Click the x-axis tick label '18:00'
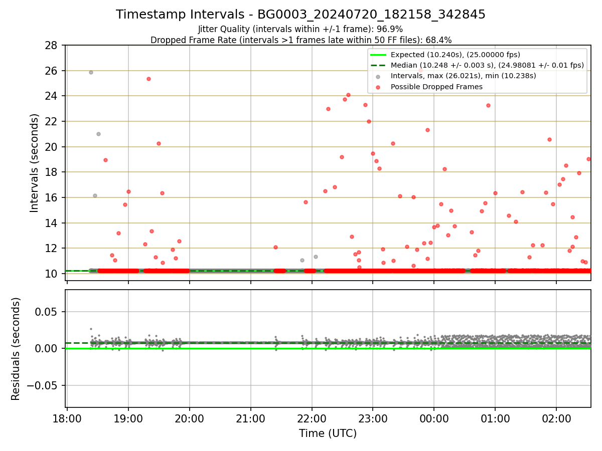The width and height of the screenshot is (602, 451). 67,419
